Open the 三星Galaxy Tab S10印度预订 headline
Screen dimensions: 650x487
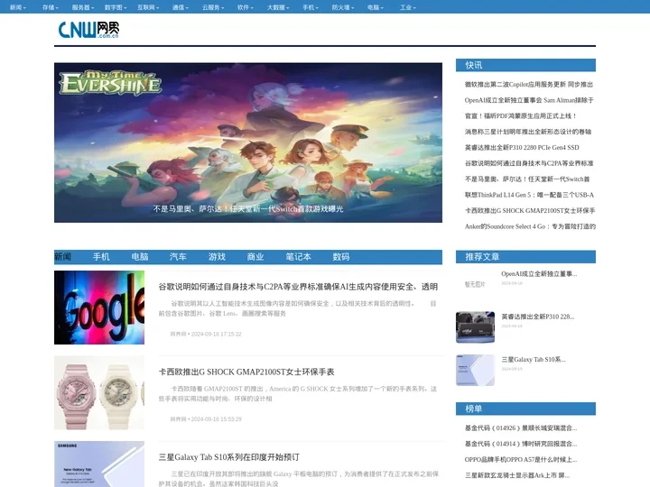tap(228, 457)
